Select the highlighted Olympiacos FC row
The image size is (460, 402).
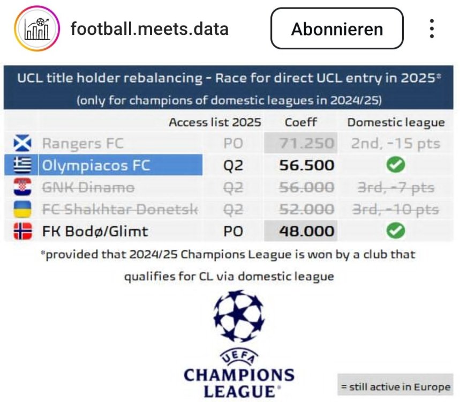coord(120,165)
